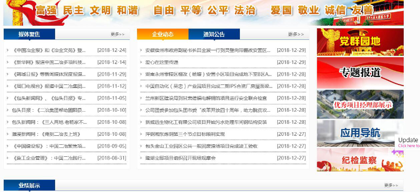Open the 萍钢湘东炼钢第三个节点目标顺利实现 news link
Screen dimensions: 420x192
[185, 134]
